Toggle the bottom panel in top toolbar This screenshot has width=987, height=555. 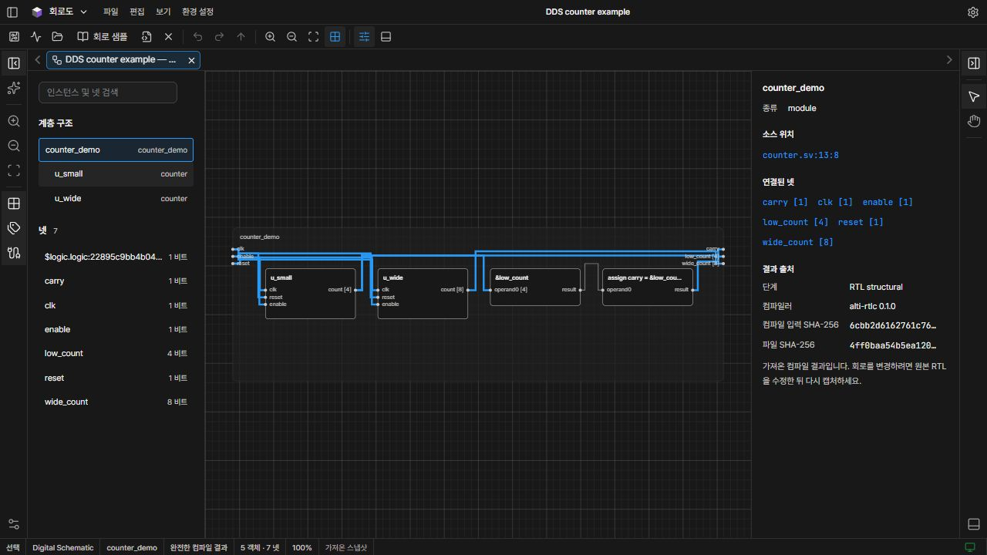pos(386,37)
